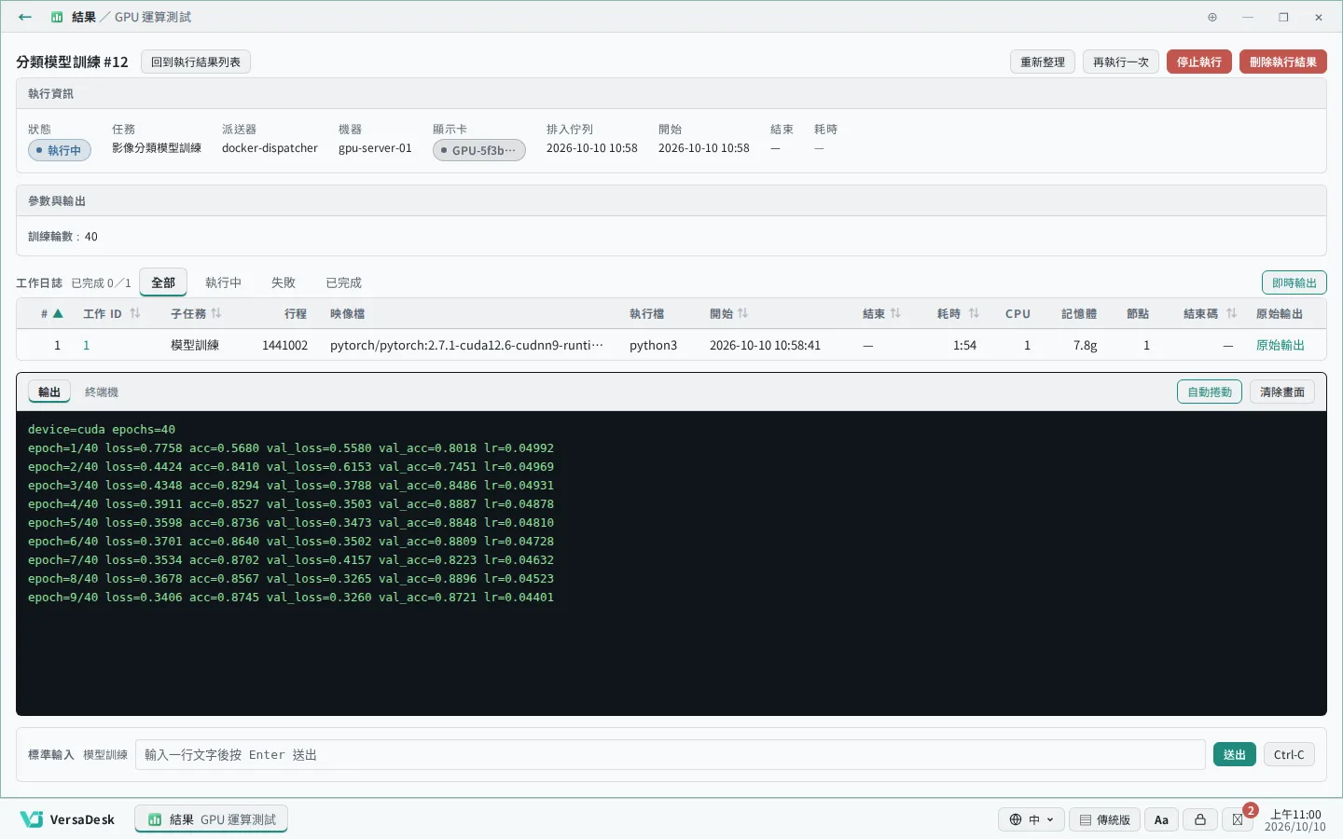
Task: Clear the console with 清除畫面
Action: 1282,392
